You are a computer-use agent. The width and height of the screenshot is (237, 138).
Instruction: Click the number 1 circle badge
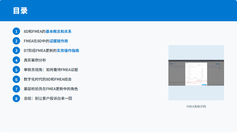[16, 31]
